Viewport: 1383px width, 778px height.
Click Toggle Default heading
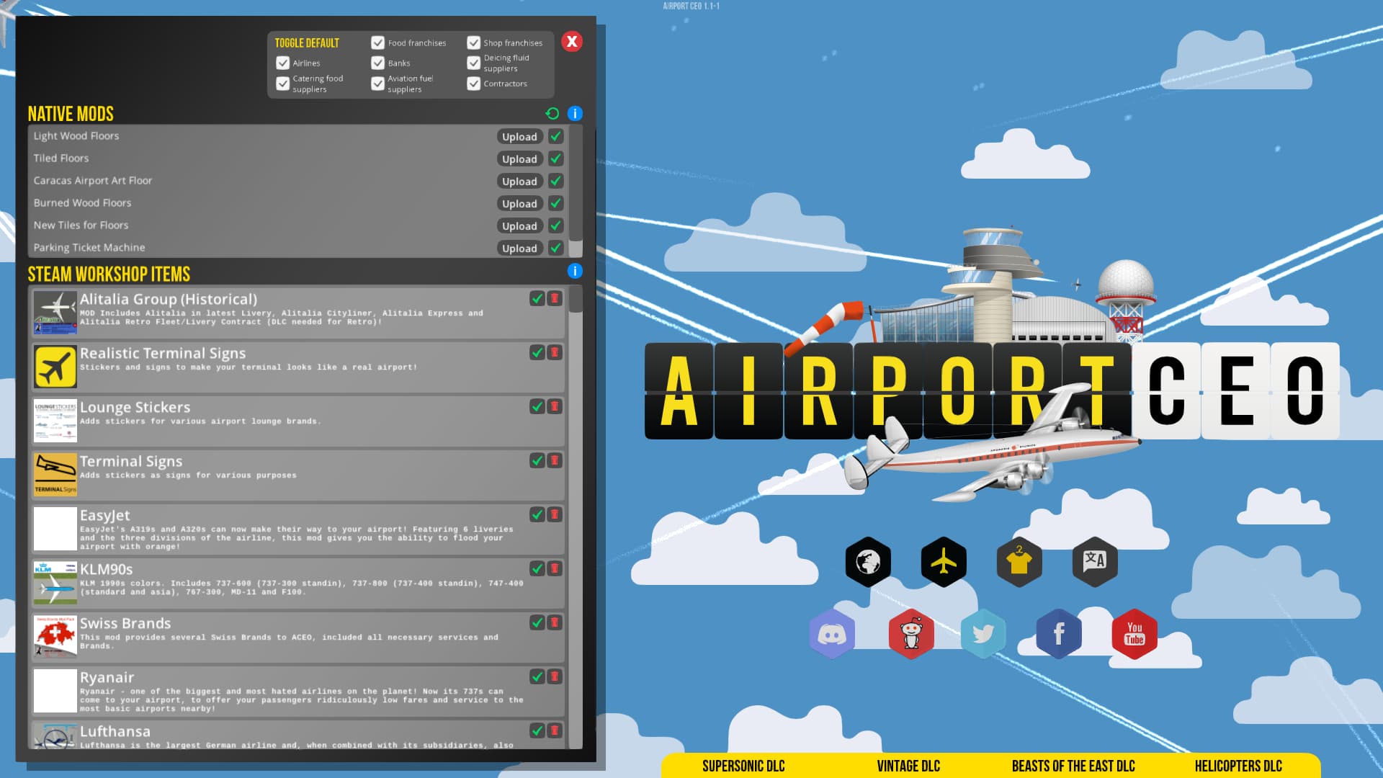point(307,43)
